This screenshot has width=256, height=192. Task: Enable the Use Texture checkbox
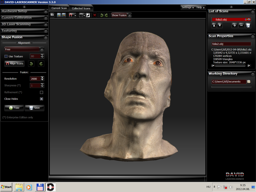click(x=6, y=56)
